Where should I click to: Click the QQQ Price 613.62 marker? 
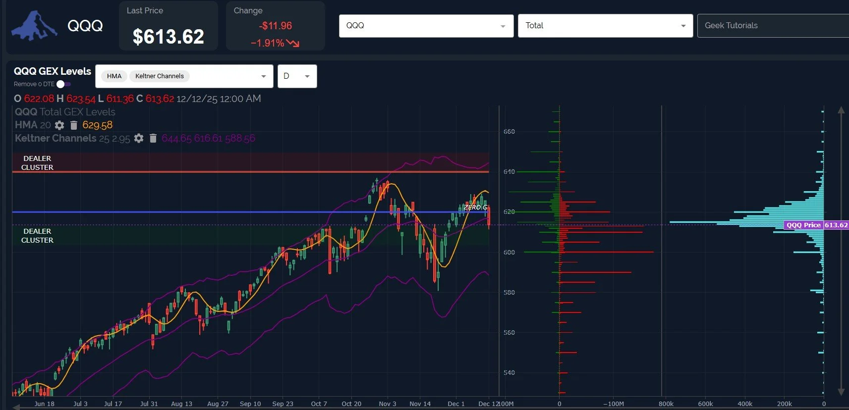[816, 225]
